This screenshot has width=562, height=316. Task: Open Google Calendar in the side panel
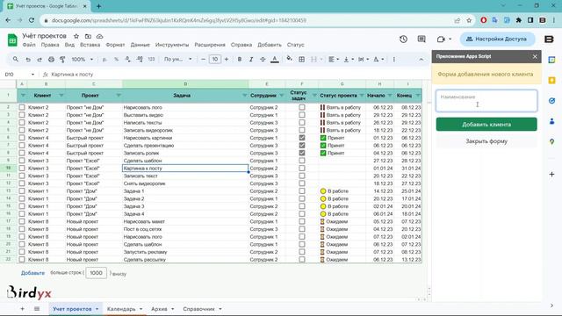point(551,60)
